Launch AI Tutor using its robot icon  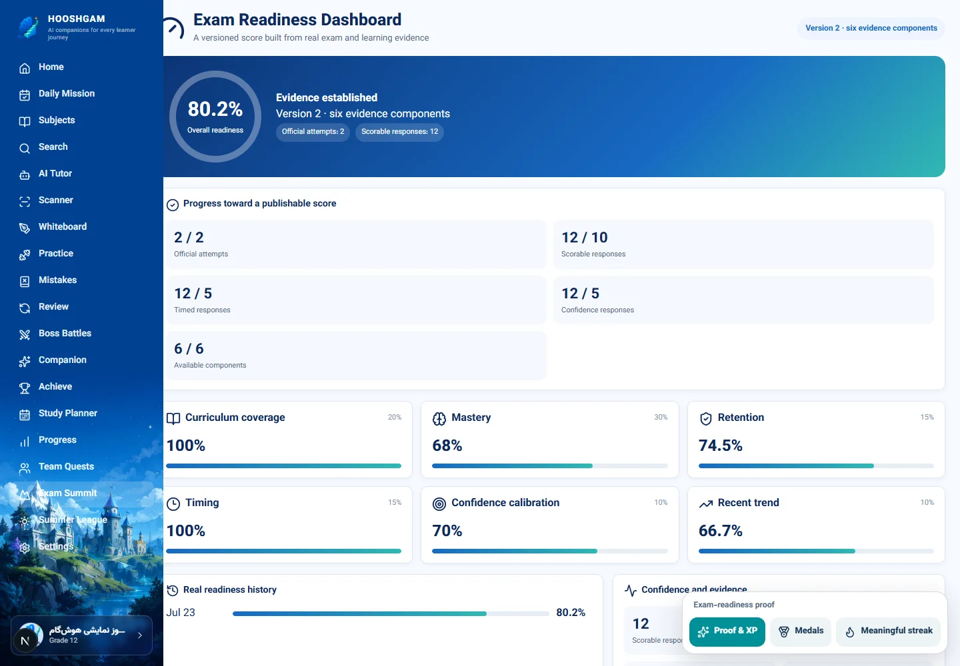25,174
